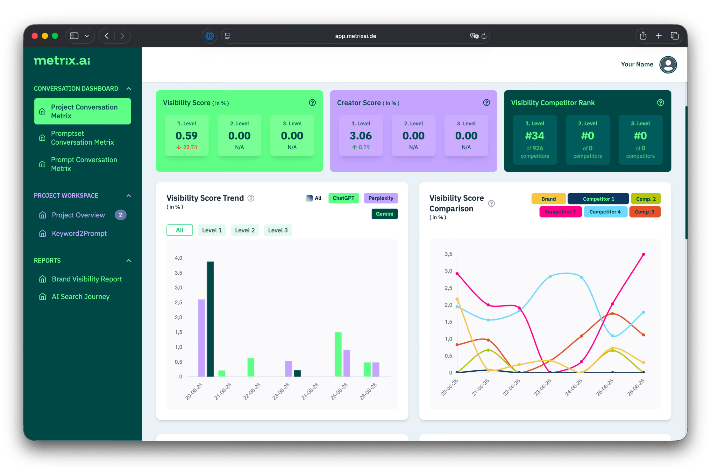Select the Level 2 tab
Viewport: 711px width, 468px height.
245,230
